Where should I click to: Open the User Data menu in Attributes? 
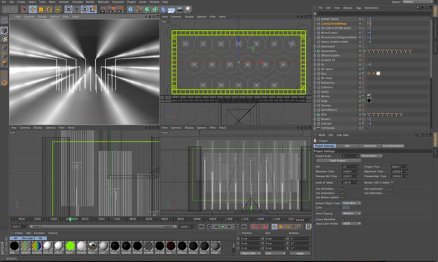[342, 135]
